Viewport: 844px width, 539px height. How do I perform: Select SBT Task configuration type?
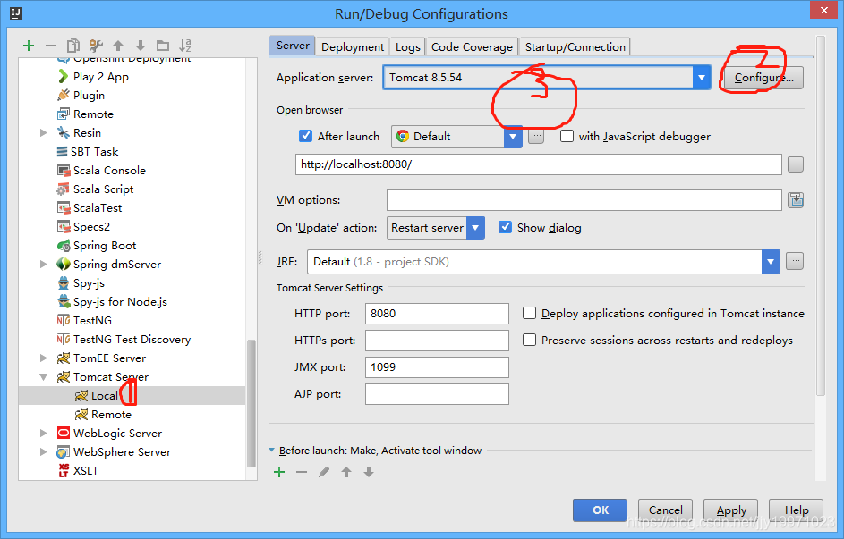pyautogui.click(x=94, y=152)
